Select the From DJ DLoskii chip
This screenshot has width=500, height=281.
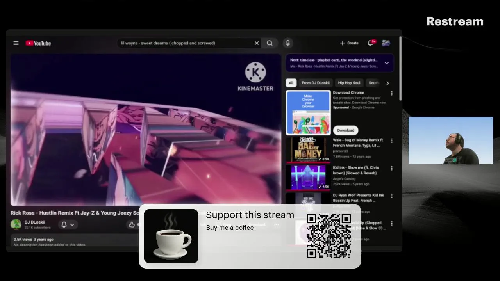[316, 83]
